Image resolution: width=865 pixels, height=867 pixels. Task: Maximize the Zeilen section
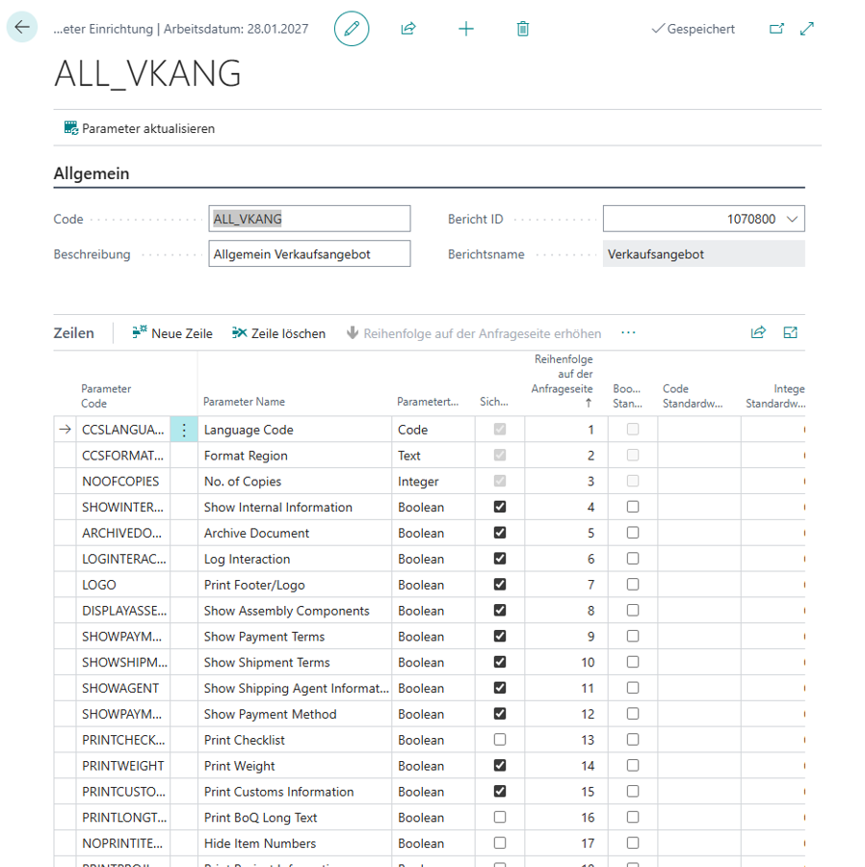click(791, 333)
